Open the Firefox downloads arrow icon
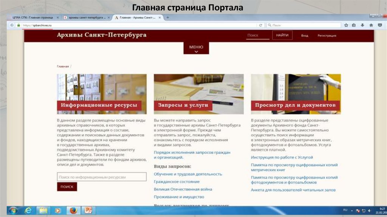Image resolution: width=387 pixels, height=217 pixels. (362, 25)
